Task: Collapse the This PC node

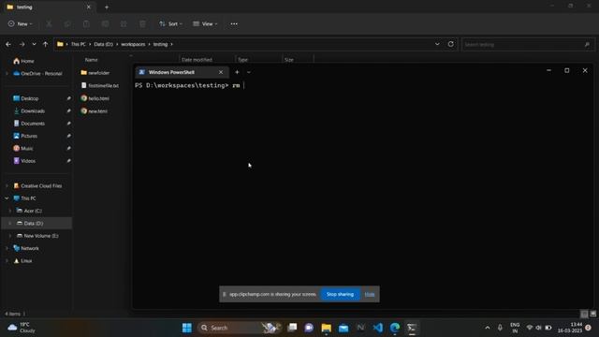Action: [7, 198]
